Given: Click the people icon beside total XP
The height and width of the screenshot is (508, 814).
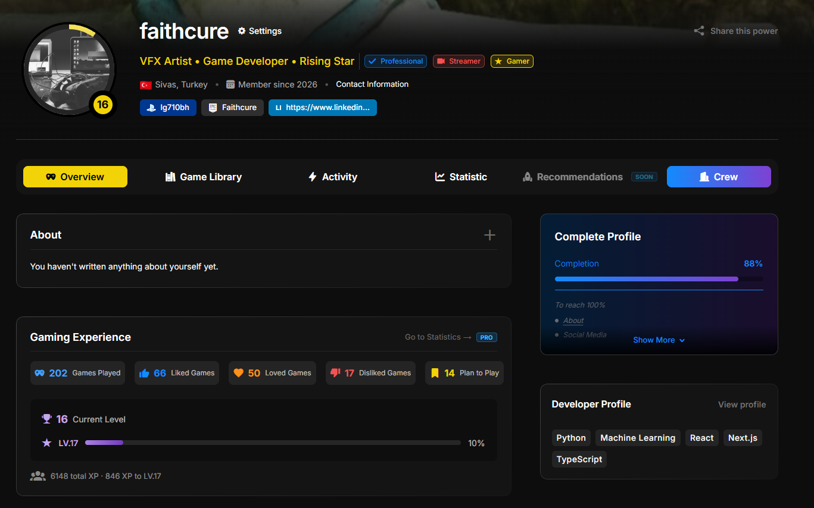Looking at the screenshot, I should [38, 476].
